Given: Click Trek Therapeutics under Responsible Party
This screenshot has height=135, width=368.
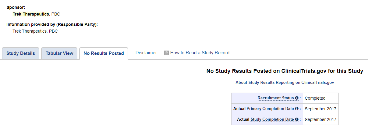Looking at the screenshot, I should [x=35, y=31].
